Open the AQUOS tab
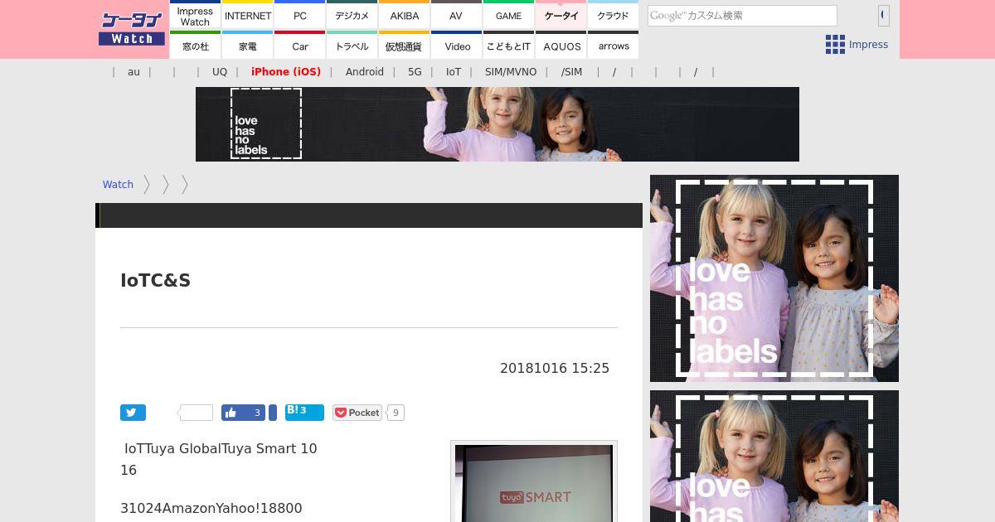The width and height of the screenshot is (995, 522). (x=561, y=46)
